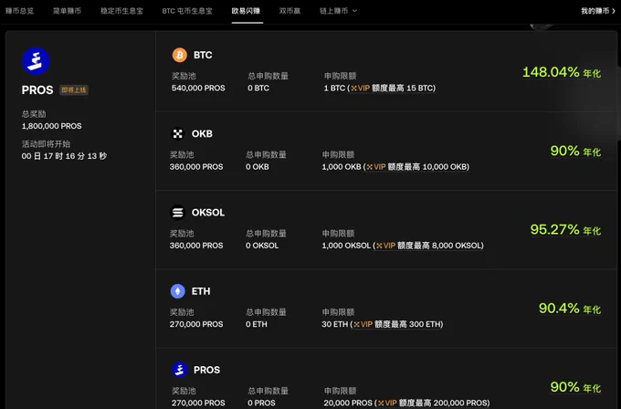621x409 pixels.
Task: Click the VIP label in BTC row
Action: coord(361,88)
